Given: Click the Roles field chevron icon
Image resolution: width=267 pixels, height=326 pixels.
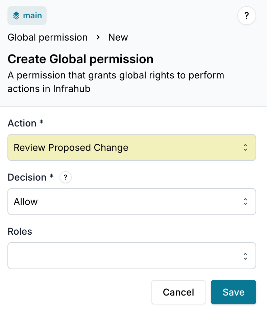Looking at the screenshot, I should coord(245,256).
